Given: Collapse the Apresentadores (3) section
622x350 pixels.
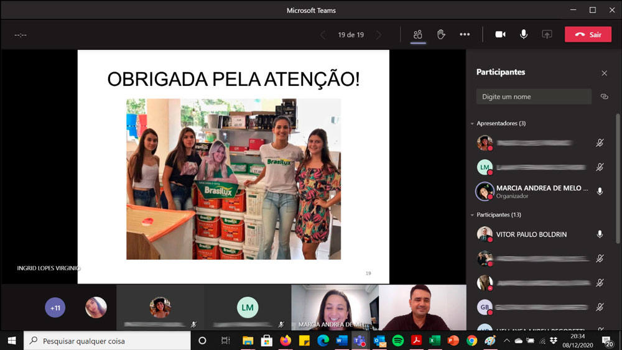Looking at the screenshot, I should tap(472, 124).
